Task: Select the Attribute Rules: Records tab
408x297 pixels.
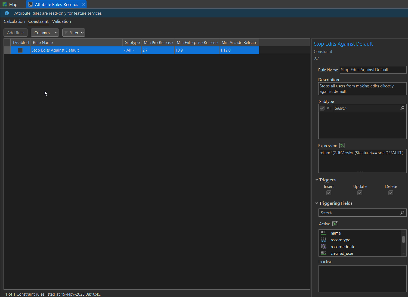Action: pyautogui.click(x=56, y=4)
